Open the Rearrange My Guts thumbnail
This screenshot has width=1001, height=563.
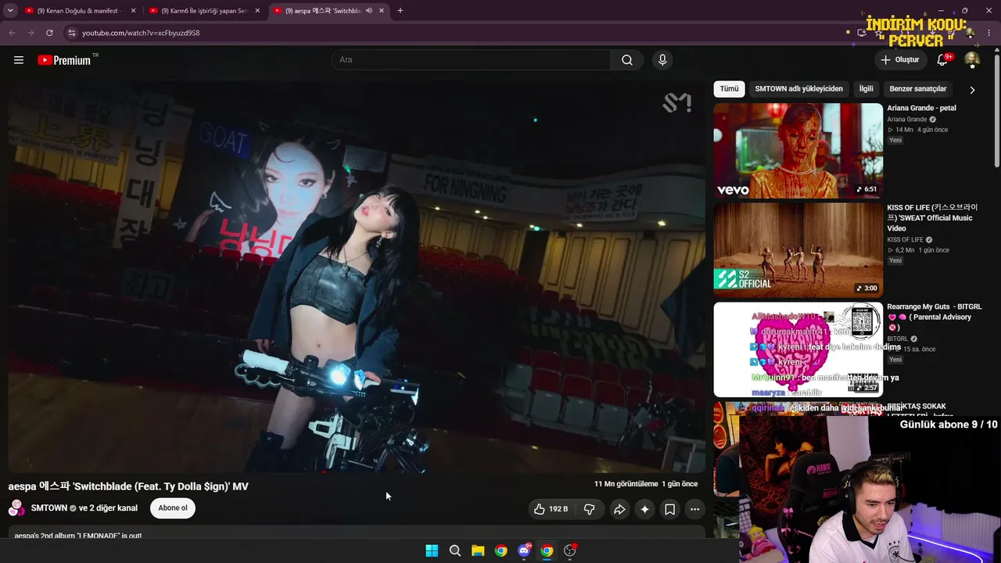tap(798, 350)
